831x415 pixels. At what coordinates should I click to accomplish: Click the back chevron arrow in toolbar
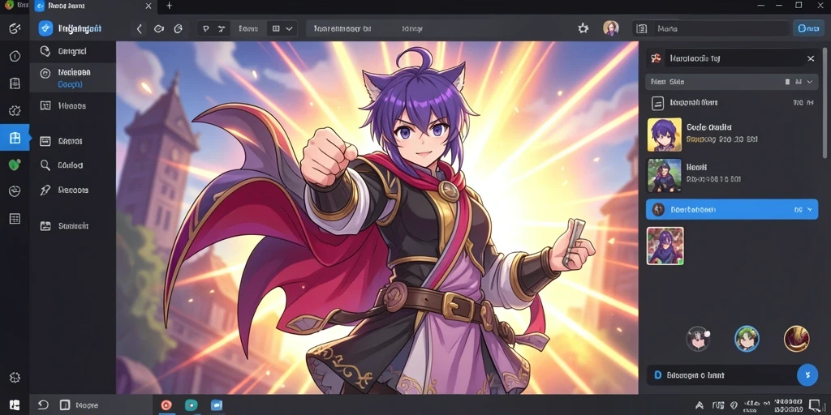(139, 29)
